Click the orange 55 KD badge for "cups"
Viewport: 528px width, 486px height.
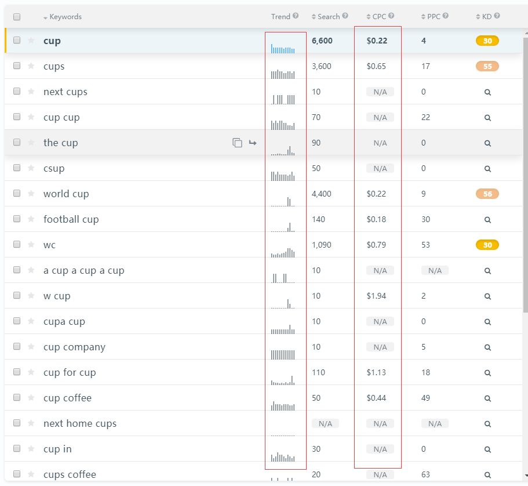[487, 66]
